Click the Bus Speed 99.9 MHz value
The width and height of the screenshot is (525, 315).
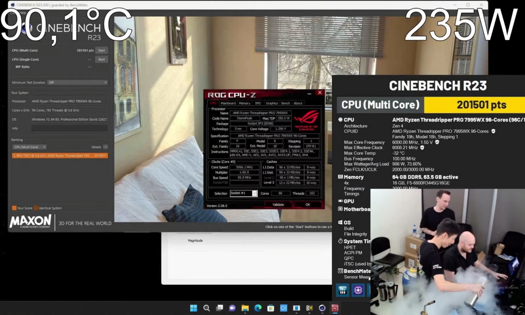(245, 177)
